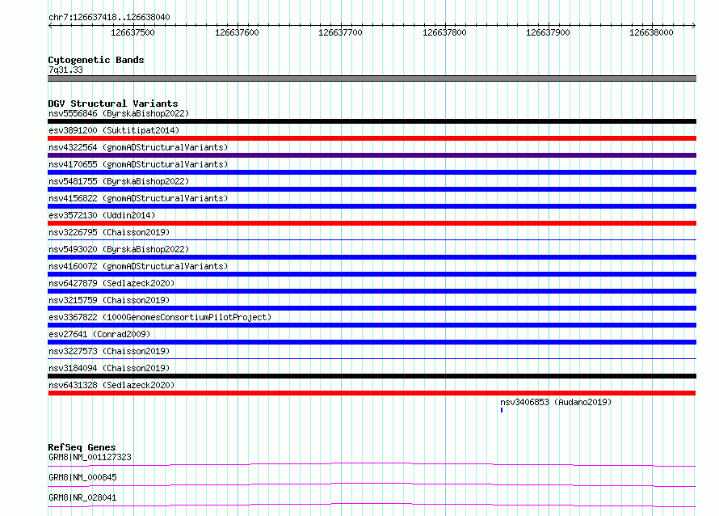Click the magenta GRM8|NM_001127323 intron line
The width and height of the screenshot is (719, 516).
point(372,464)
